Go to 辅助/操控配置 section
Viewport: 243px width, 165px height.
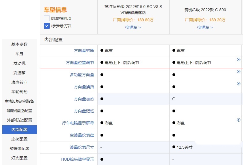click(20, 111)
